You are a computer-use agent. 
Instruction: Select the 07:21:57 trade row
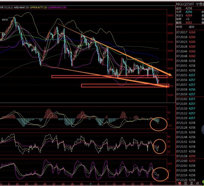[x=186, y=151]
